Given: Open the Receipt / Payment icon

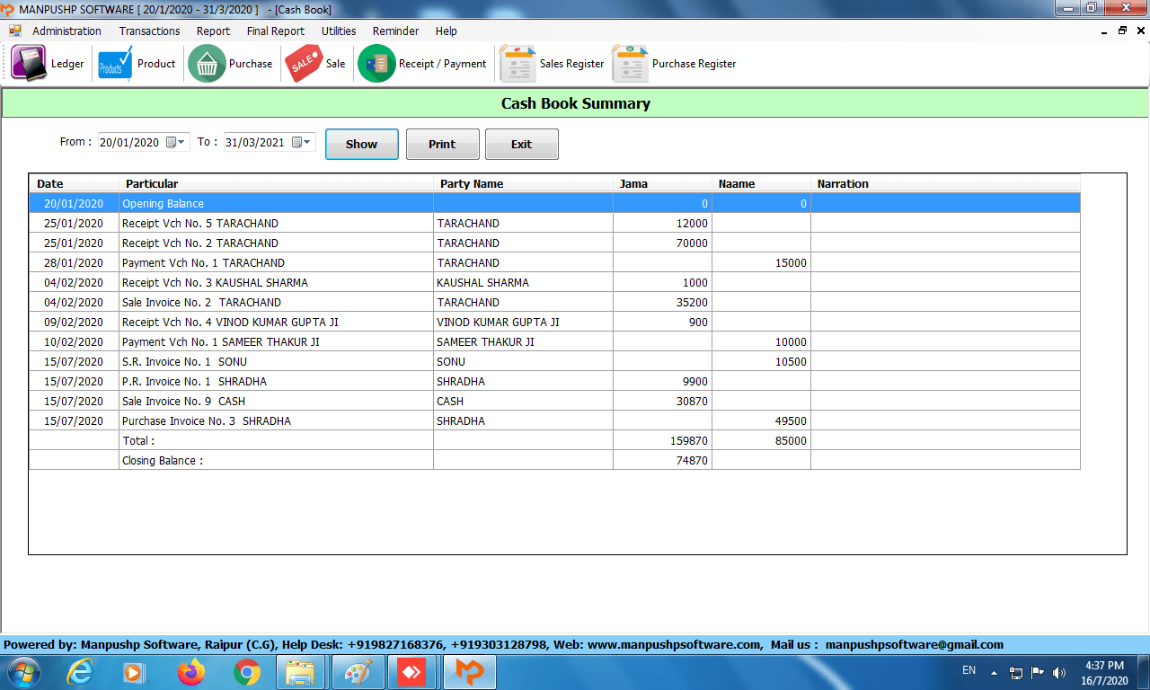Looking at the screenshot, I should 376,64.
